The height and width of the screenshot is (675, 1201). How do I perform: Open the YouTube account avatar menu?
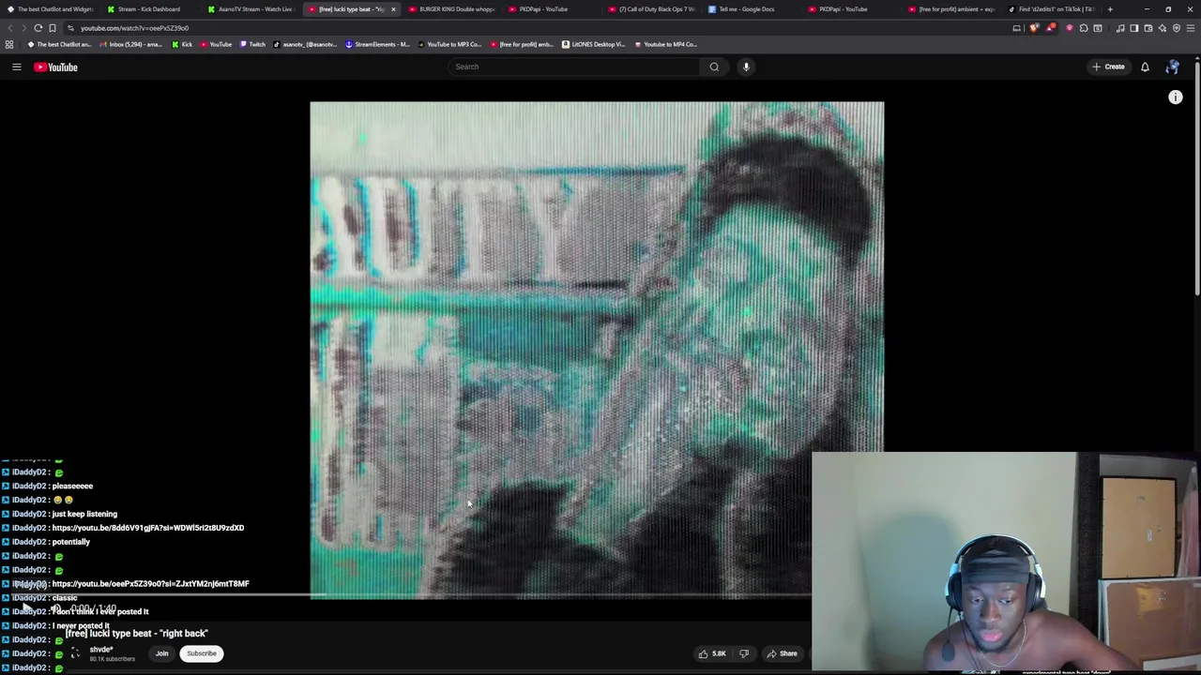pos(1172,67)
